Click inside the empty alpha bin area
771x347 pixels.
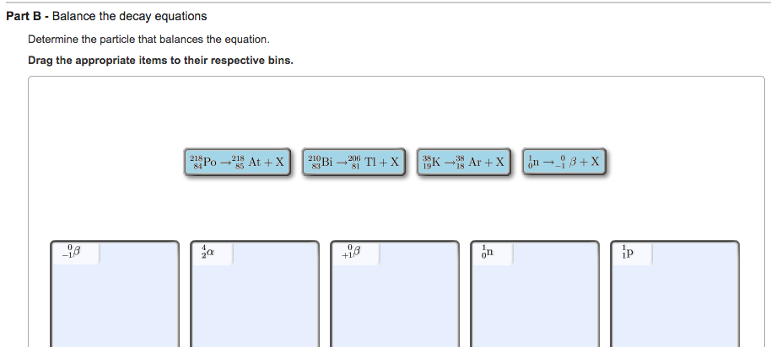coord(255,304)
